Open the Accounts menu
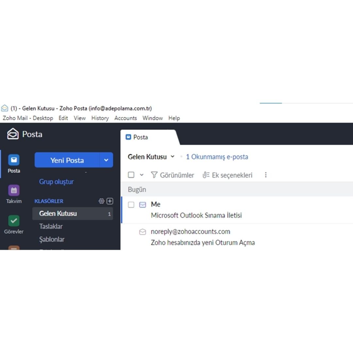The image size is (353, 353). (126, 118)
